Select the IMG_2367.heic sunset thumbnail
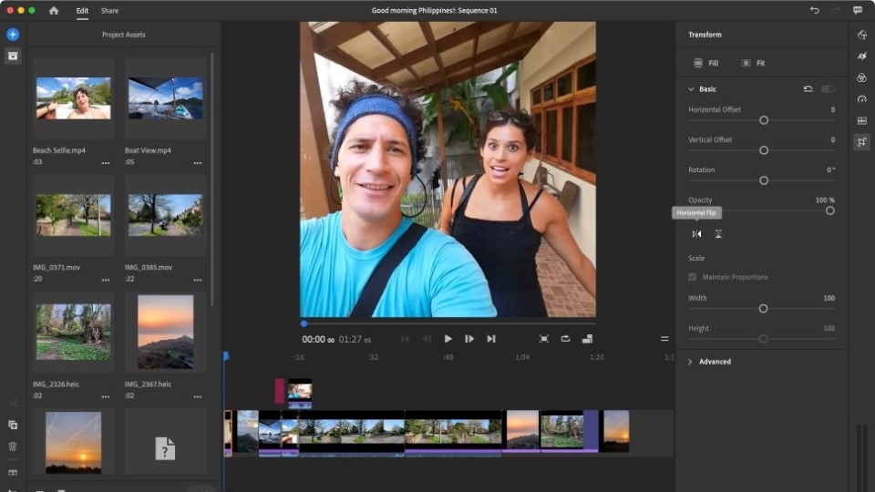 pos(165,332)
